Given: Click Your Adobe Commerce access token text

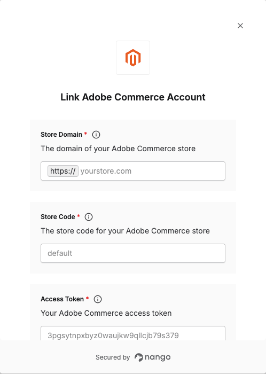Looking at the screenshot, I should pos(106,313).
